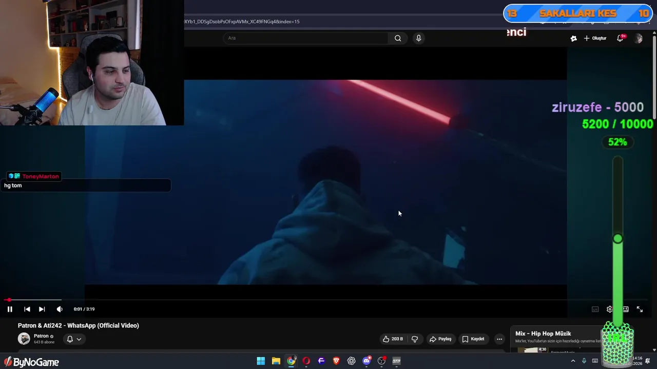Open Brave browser from taskbar
657x369 pixels.
point(336,361)
